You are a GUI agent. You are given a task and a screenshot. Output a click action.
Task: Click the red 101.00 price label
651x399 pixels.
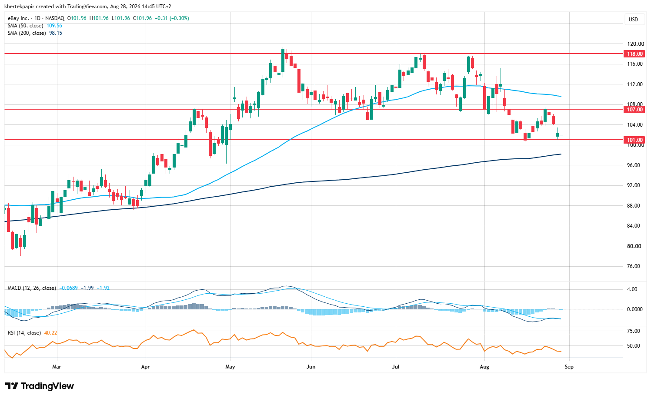[x=634, y=140]
